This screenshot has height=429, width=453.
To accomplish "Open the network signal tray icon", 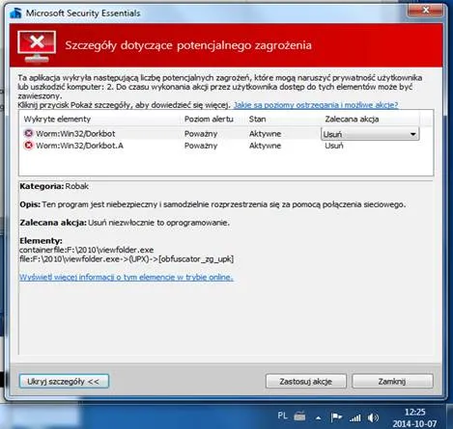I will tap(355, 417).
